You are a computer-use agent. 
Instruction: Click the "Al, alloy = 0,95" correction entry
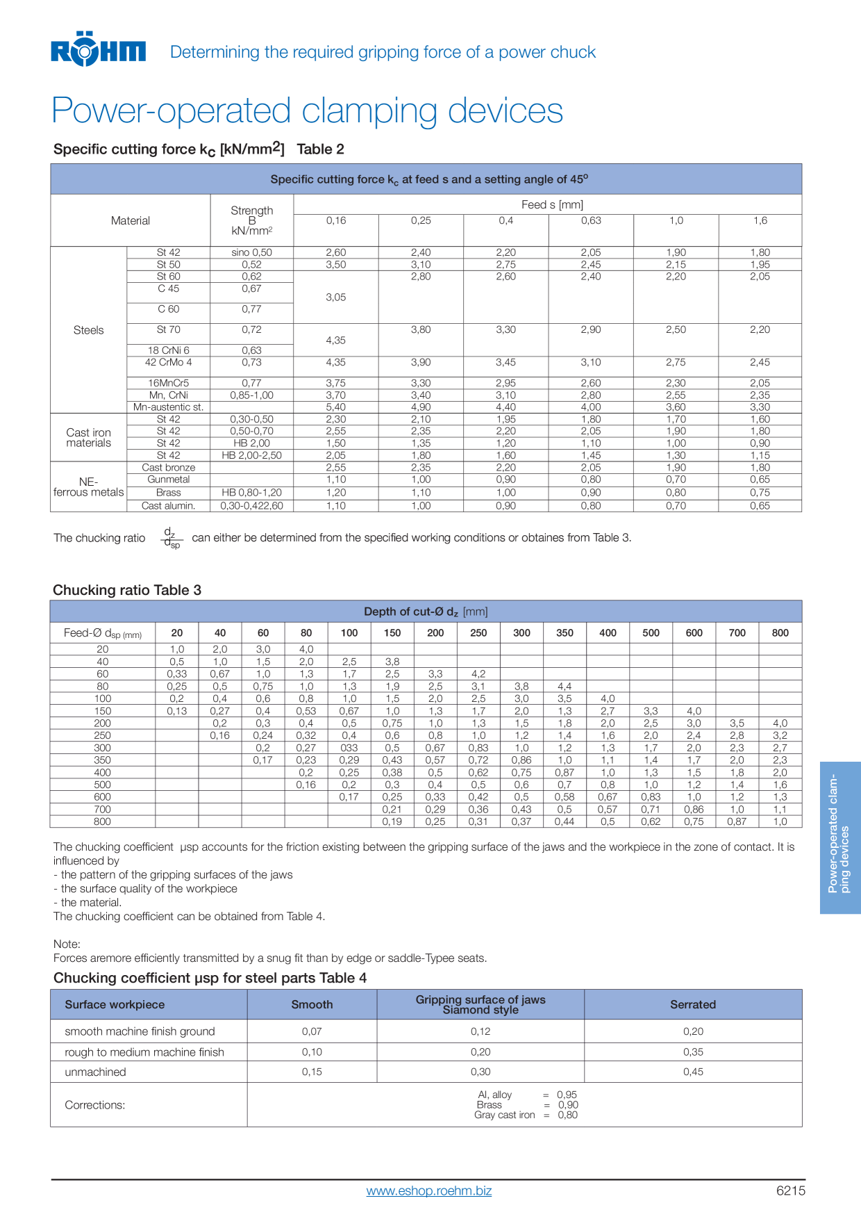(x=527, y=1095)
